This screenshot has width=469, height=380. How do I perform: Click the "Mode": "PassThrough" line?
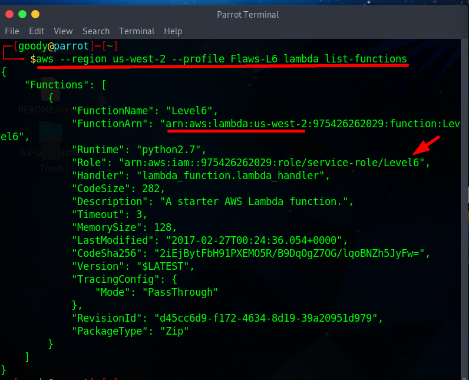point(157,292)
